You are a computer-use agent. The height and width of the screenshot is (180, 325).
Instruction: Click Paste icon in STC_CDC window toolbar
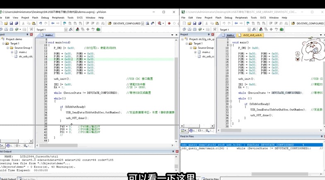(217, 23)
